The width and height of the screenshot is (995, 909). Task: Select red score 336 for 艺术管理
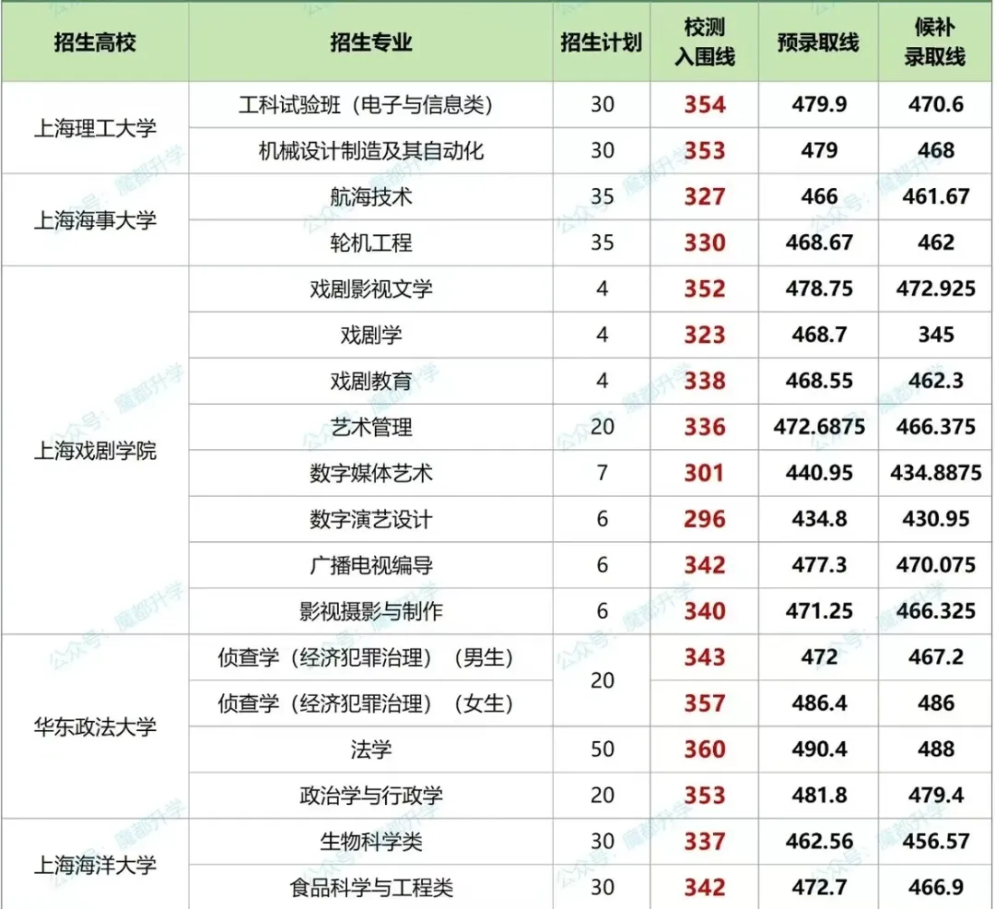705,427
